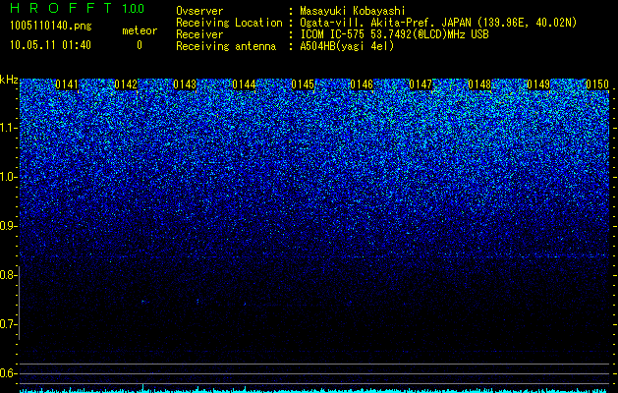Click the 0149 time marker
Screen dimensions: 618x393
[538, 84]
